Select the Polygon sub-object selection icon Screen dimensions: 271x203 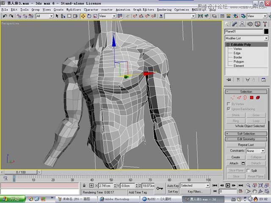252,97
